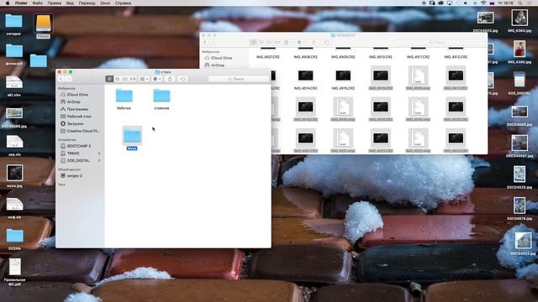Select the бабочка folder
This screenshot has width=538, height=302.
click(x=124, y=99)
